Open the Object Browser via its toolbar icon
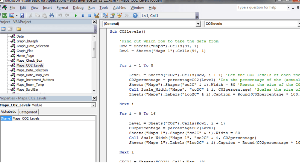The image size is (300, 163). coord(120,16)
